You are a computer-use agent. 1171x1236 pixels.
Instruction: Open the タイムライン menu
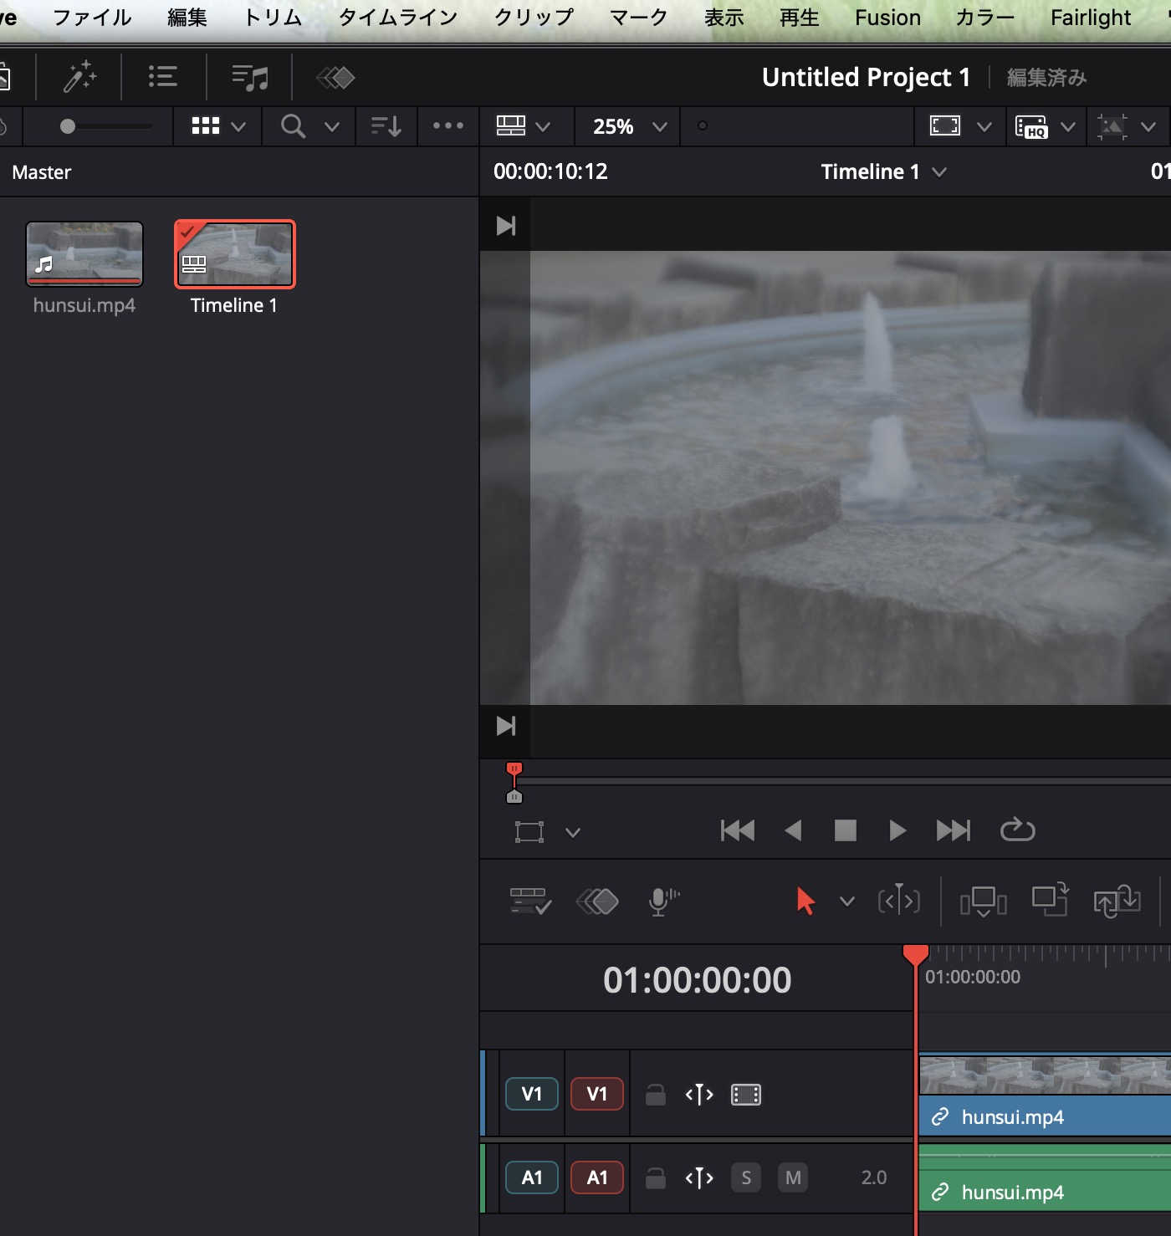397,18
